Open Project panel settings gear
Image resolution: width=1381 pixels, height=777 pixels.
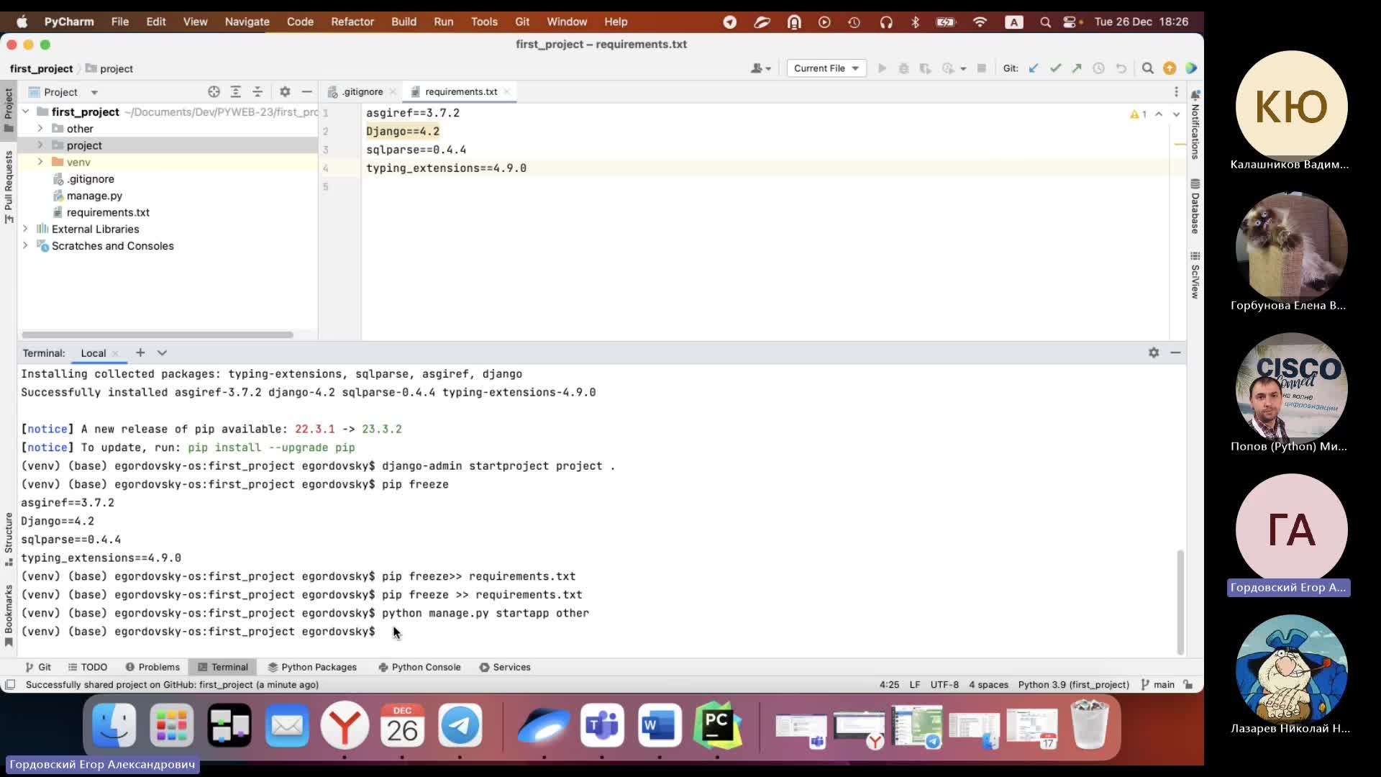(x=285, y=91)
